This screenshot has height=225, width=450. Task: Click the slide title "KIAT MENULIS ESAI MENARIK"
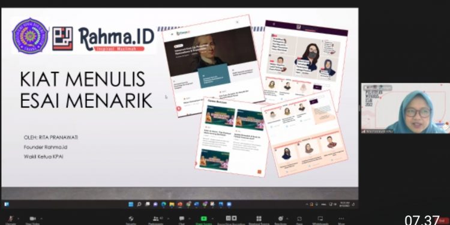coord(86,89)
